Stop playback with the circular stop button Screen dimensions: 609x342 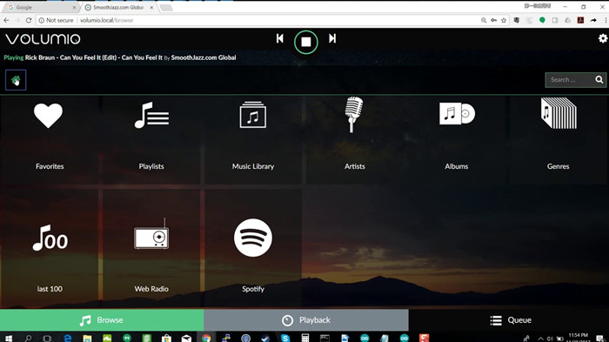click(306, 42)
